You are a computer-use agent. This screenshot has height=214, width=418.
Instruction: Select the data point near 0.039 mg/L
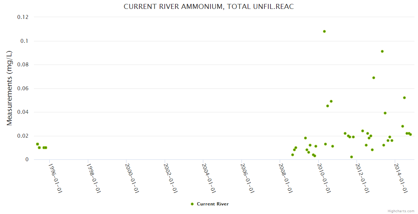(x=385, y=113)
